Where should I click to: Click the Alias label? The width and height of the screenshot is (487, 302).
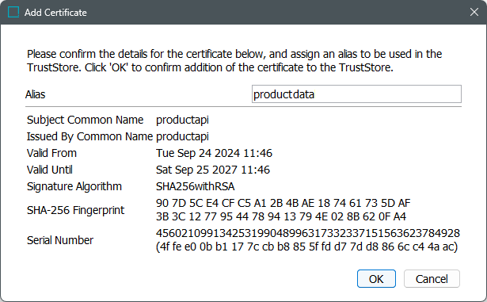coord(36,94)
